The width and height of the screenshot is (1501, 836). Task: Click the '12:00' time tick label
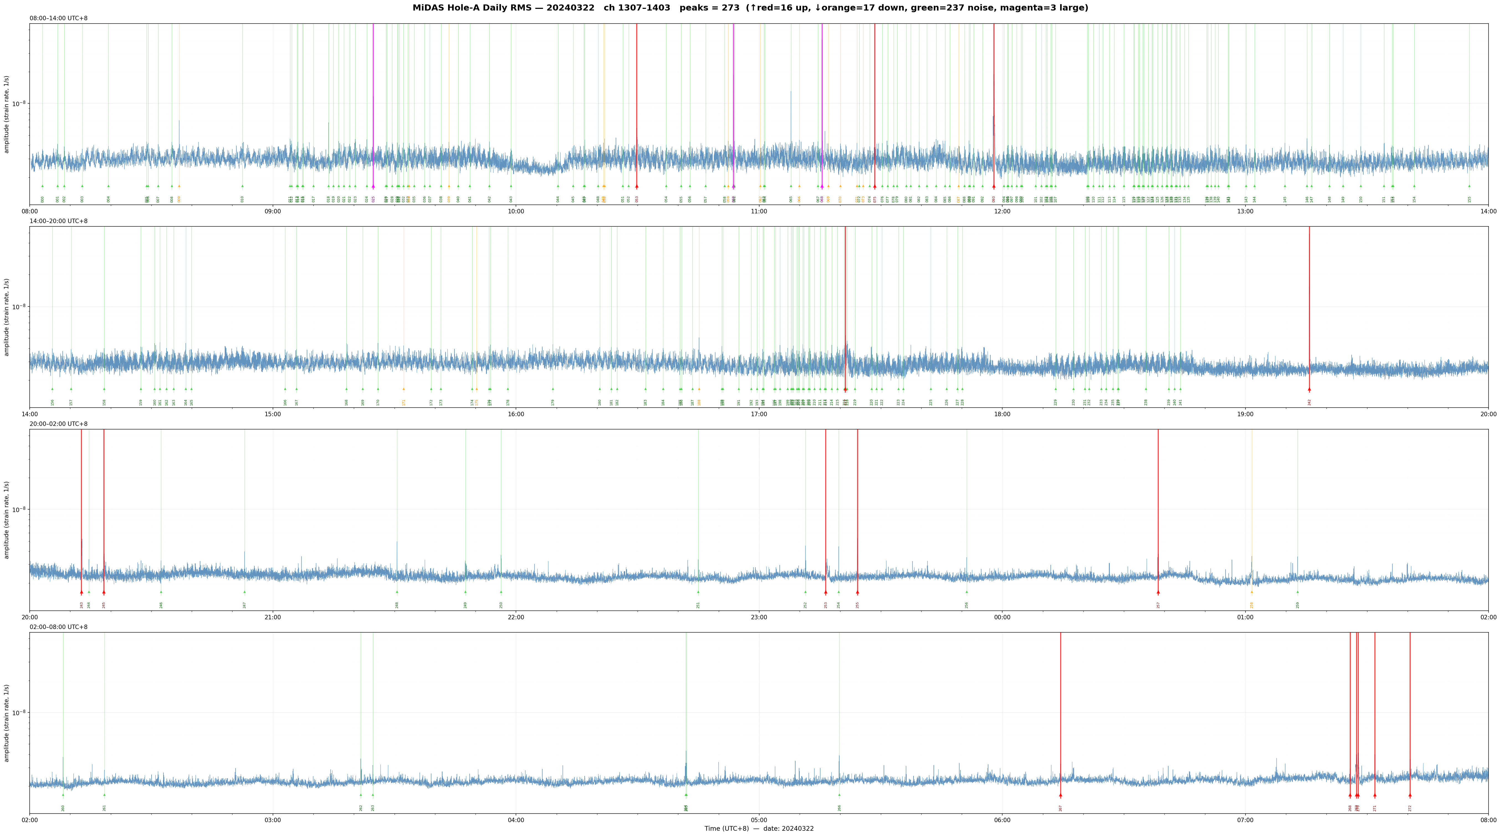1002,211
